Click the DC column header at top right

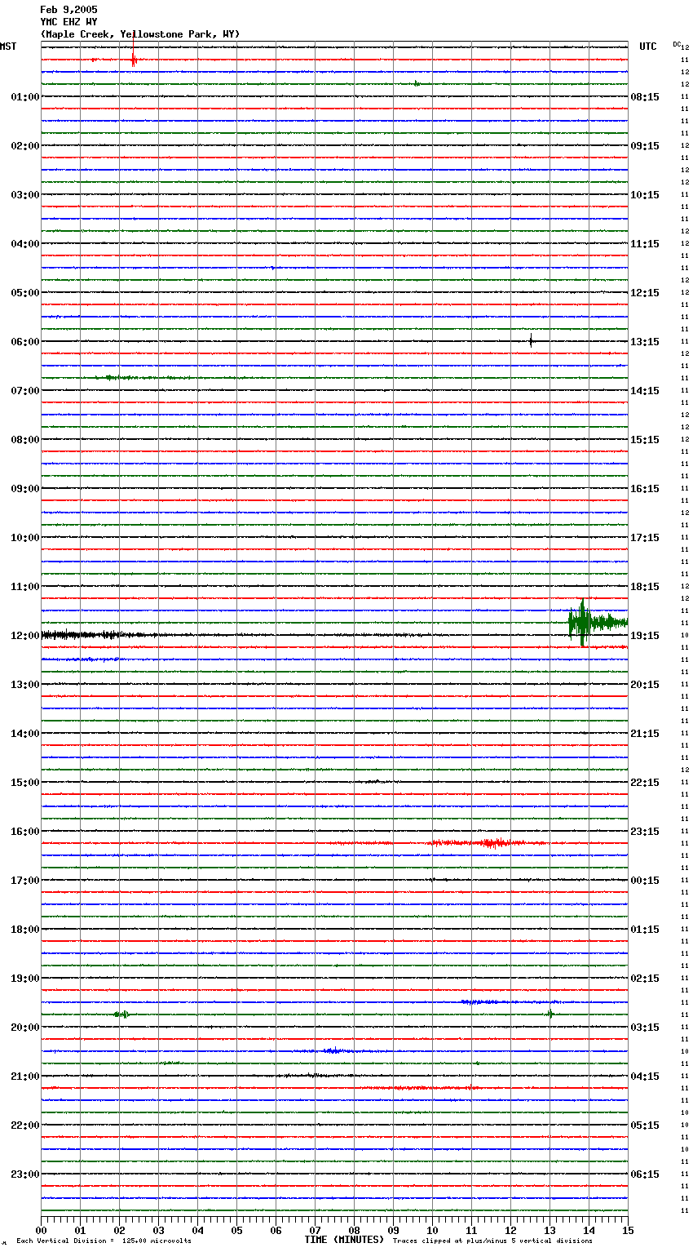pos(677,44)
